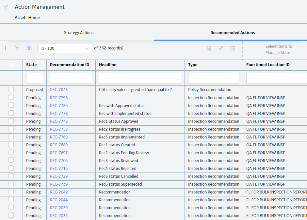This screenshot has width=307, height=220.
Task: Sort by Functional Location ID column header
Action: coord(268,65)
